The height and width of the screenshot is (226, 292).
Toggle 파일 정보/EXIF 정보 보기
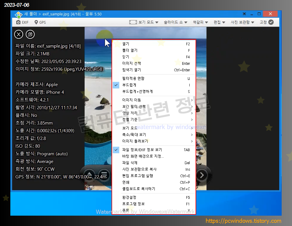[154, 150]
